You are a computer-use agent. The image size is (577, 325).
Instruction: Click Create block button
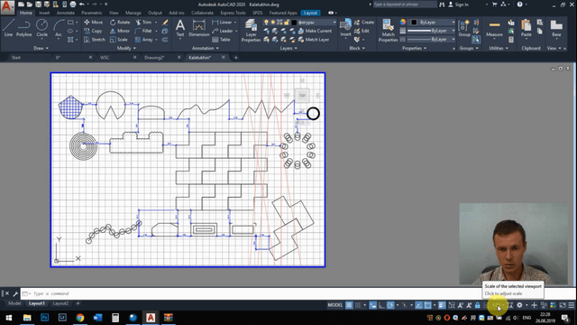click(x=364, y=22)
